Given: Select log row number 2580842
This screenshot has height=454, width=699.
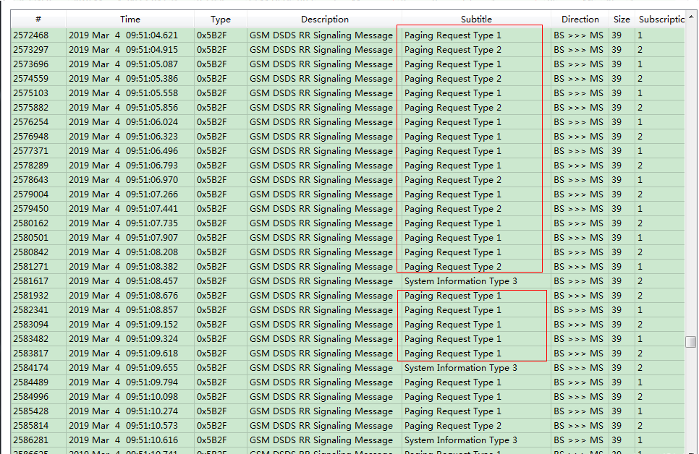Looking at the screenshot, I should pyautogui.click(x=347, y=252).
